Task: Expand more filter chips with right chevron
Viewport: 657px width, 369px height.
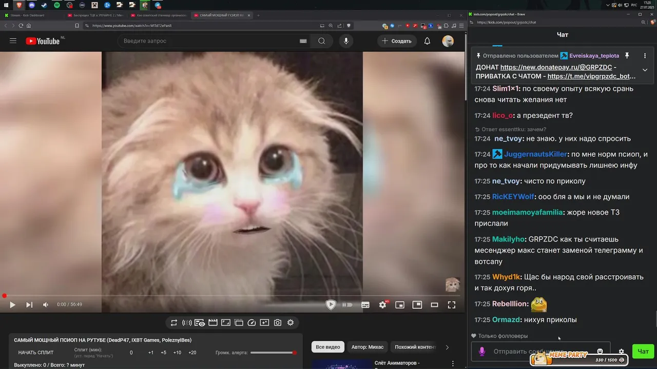Action: (x=447, y=347)
